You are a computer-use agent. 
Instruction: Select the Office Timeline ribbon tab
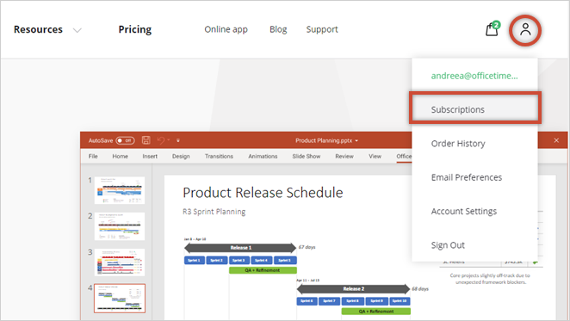(404, 157)
